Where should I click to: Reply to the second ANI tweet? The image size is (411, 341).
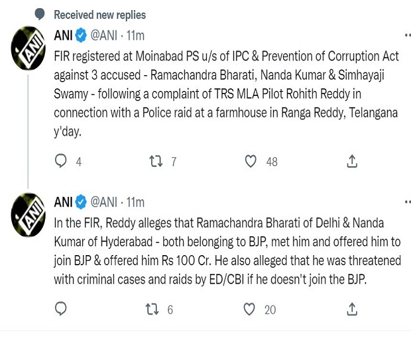point(61,309)
